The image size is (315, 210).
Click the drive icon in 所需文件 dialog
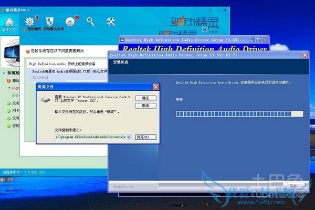pyautogui.click(x=45, y=99)
